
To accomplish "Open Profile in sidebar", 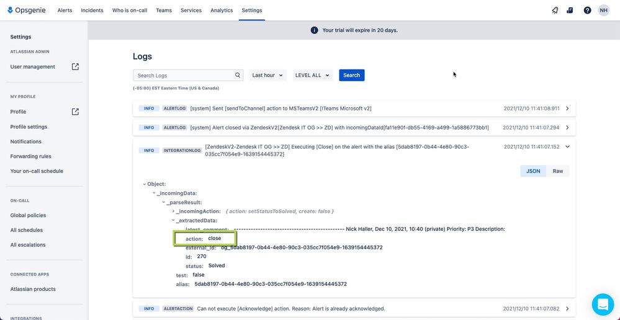I will point(18,112).
